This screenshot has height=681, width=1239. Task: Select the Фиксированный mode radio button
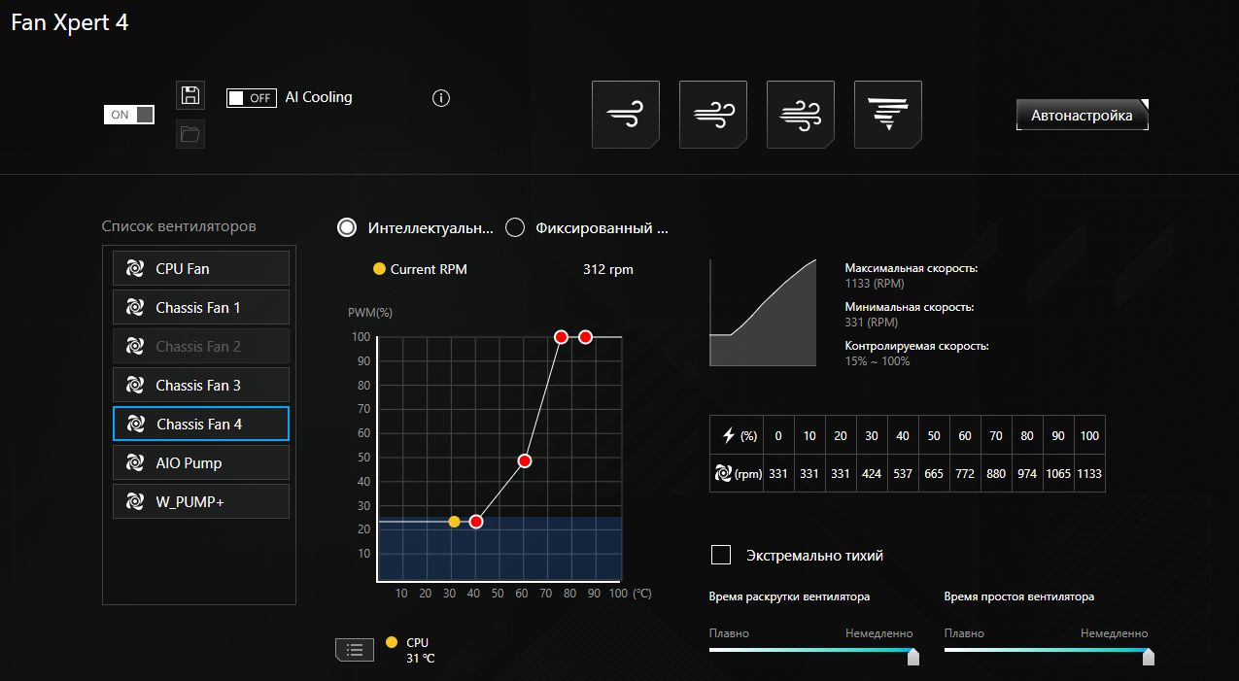(515, 227)
